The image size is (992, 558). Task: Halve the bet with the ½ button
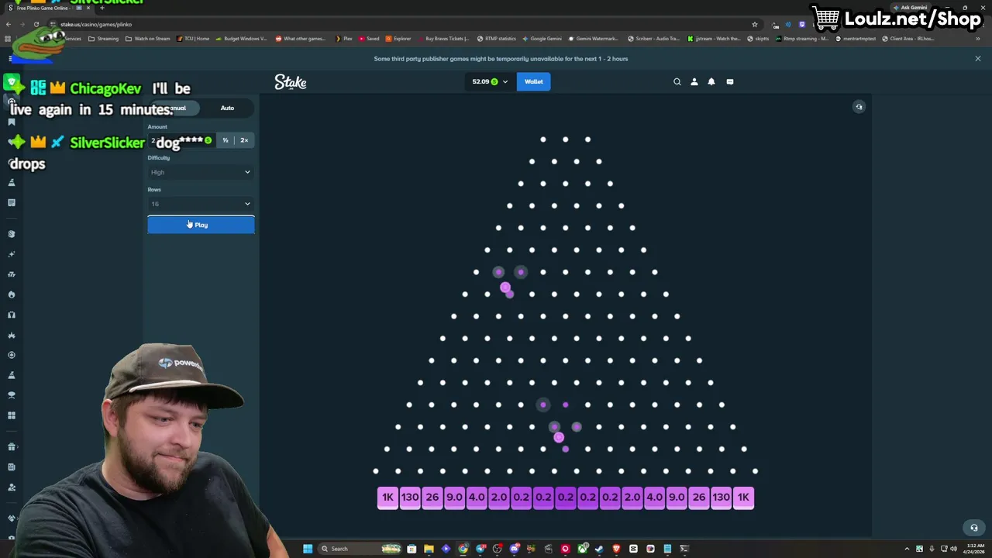(x=226, y=140)
